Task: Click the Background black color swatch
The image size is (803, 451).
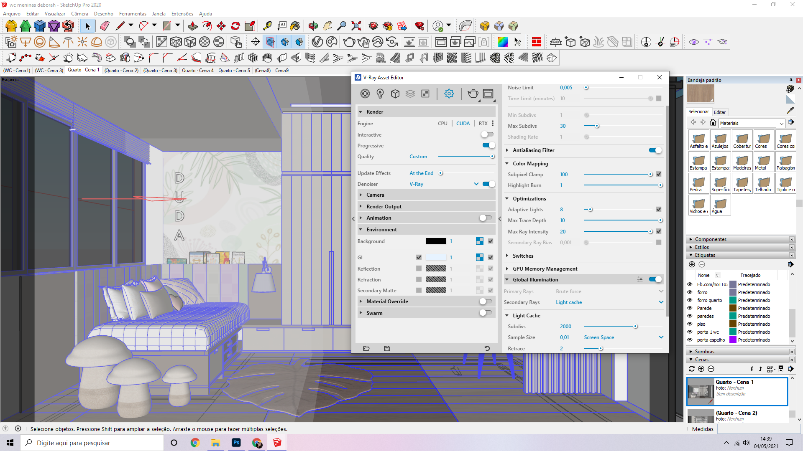Action: (435, 241)
